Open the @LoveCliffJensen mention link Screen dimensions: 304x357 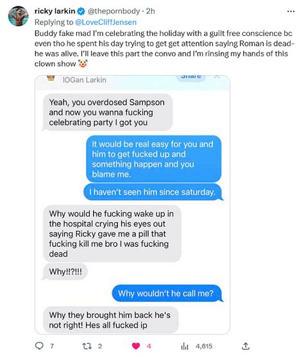pyautogui.click(x=106, y=22)
